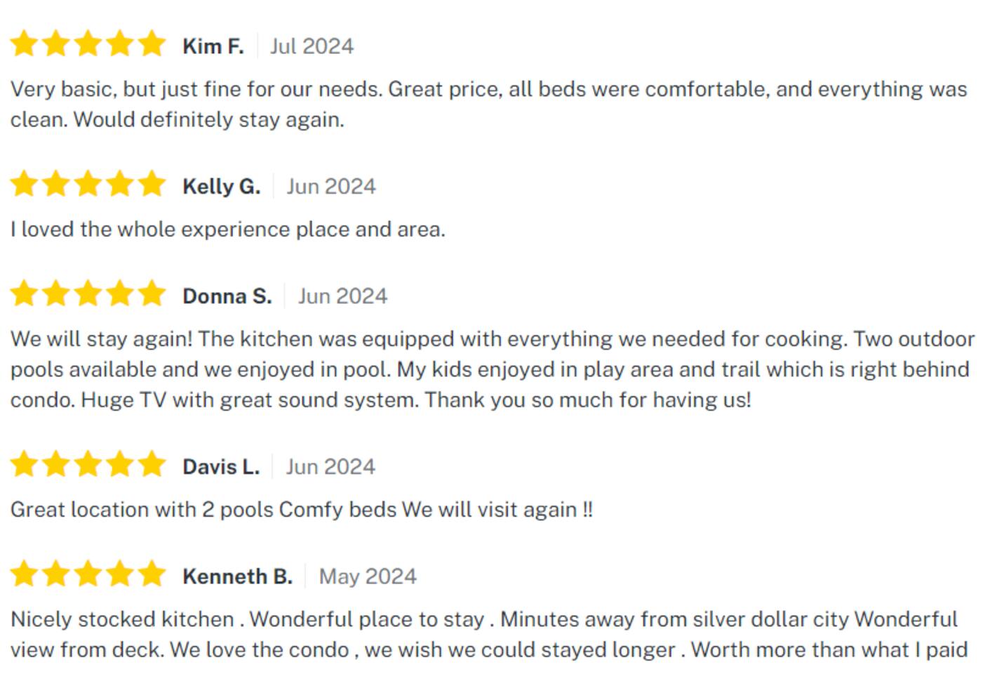Screen dimensions: 983x674
Task: Click the last star in Donna S.'s rating
Action: [x=152, y=294]
